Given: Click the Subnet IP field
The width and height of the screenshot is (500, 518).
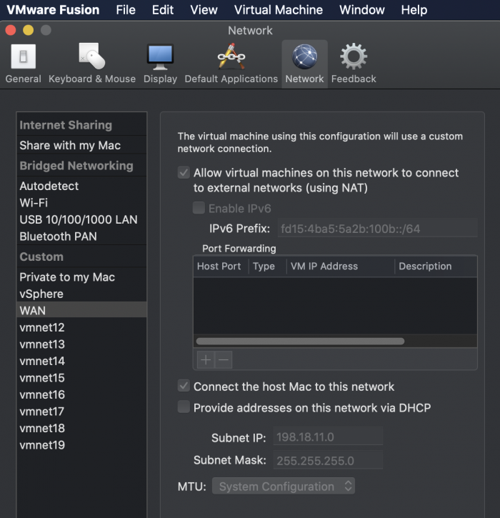Looking at the screenshot, I should point(328,437).
